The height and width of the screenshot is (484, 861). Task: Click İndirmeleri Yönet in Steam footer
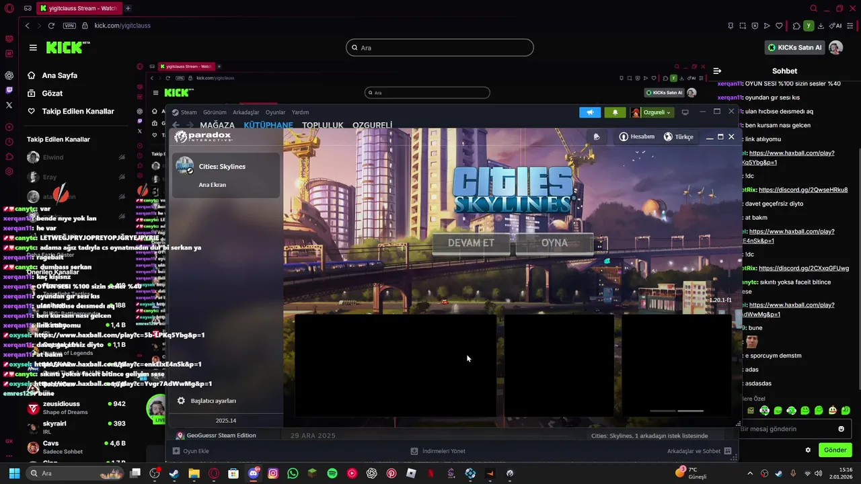coord(438,451)
